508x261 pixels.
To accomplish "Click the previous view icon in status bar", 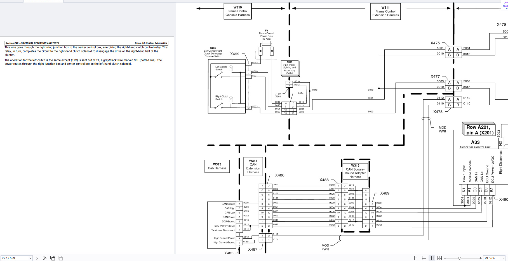I will click(53, 258).
